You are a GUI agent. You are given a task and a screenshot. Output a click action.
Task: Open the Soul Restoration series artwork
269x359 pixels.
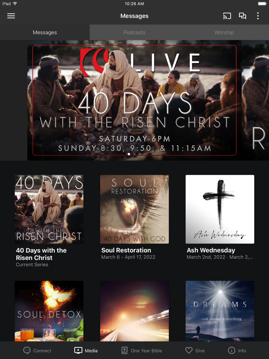click(134, 209)
